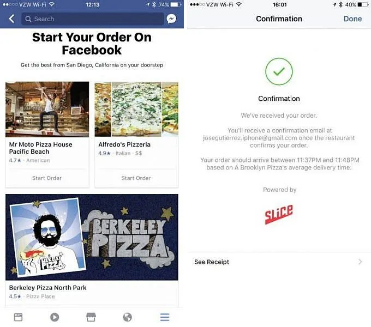371x327 pixels.
Task: Open the globe Notifications icon
Action: pos(128,317)
